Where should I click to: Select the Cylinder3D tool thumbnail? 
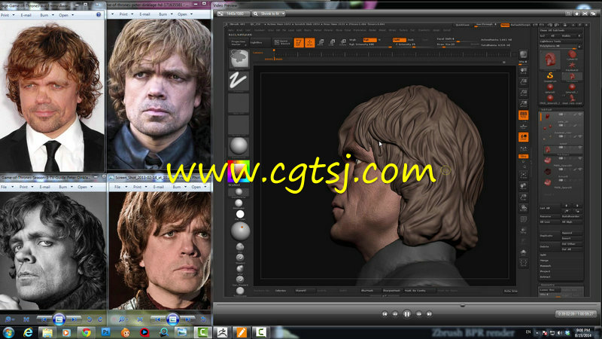pyautogui.click(x=572, y=55)
